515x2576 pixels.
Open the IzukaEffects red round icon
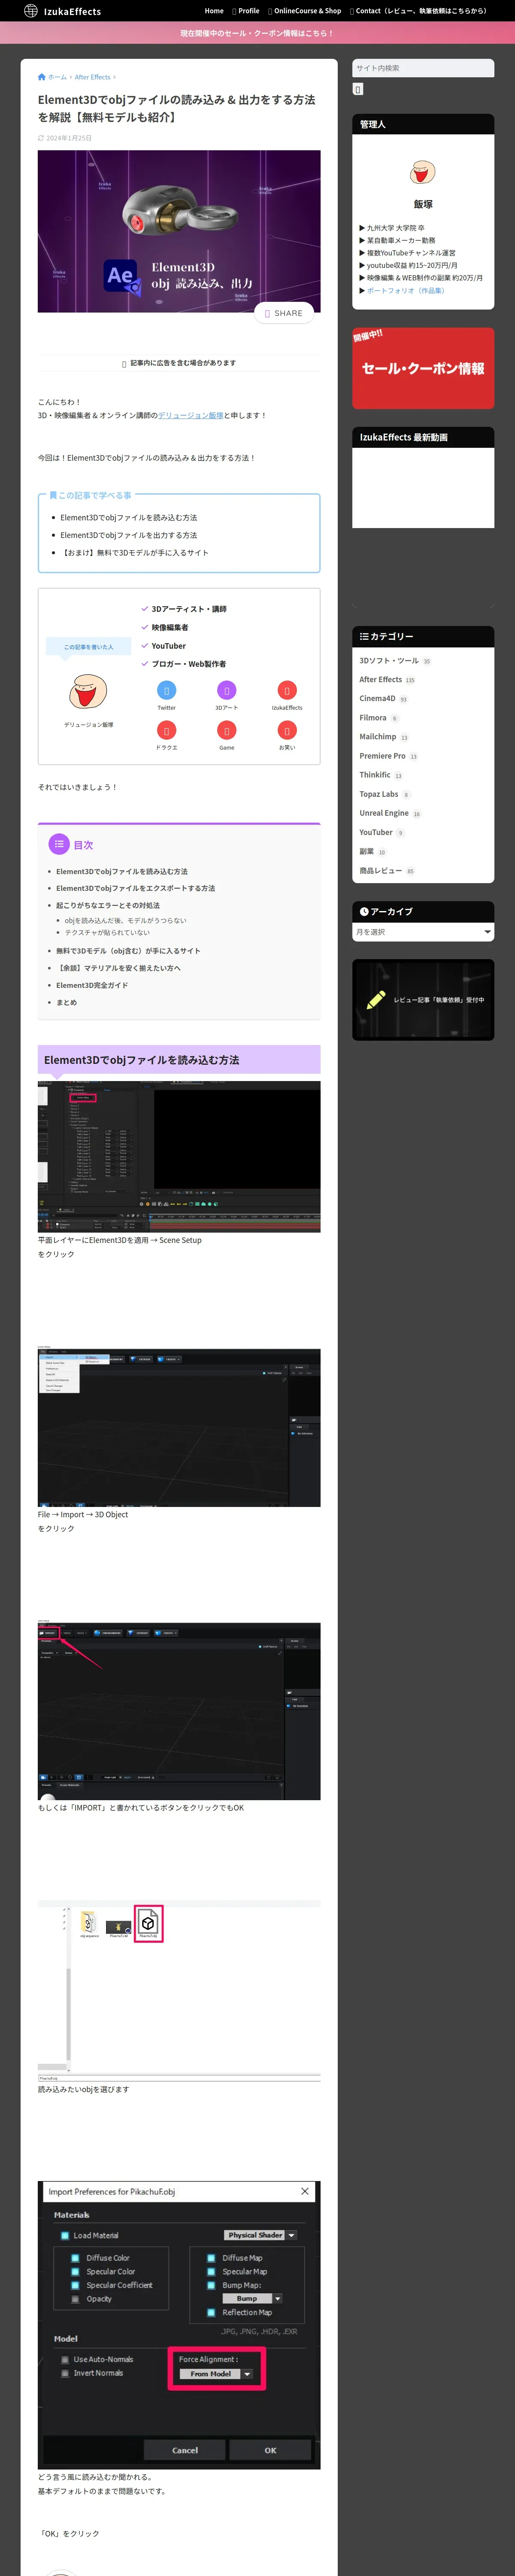(x=287, y=690)
